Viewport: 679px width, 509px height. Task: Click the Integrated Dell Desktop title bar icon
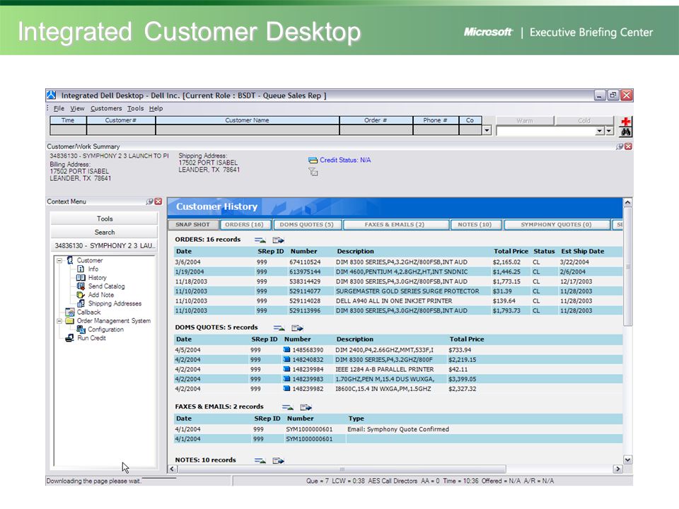[x=52, y=95]
